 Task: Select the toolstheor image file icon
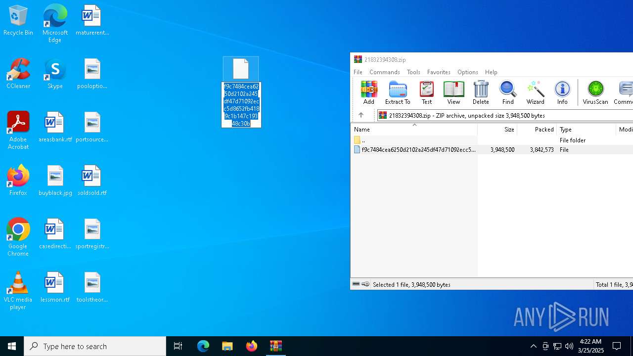(x=92, y=288)
